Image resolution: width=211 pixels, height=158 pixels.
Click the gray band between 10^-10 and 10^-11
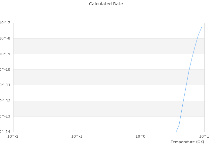[x=99, y=77]
